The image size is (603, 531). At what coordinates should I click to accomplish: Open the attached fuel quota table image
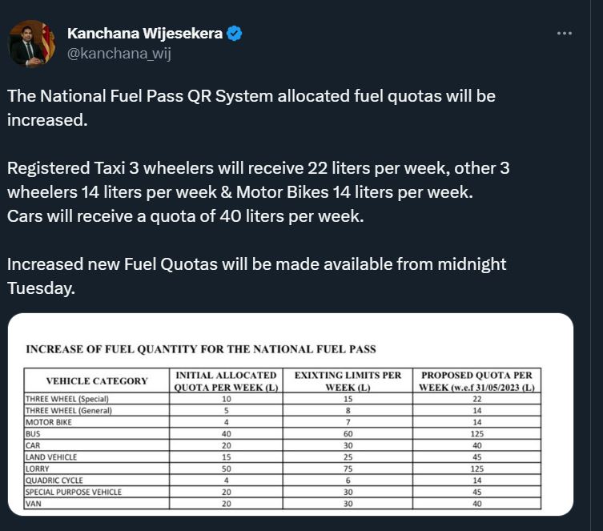coord(290,414)
